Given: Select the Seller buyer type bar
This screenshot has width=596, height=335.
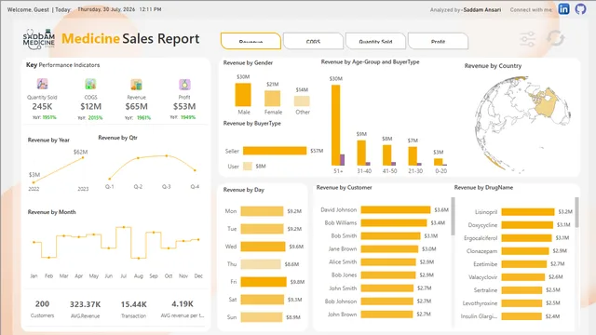Looking at the screenshot, I should (275, 151).
